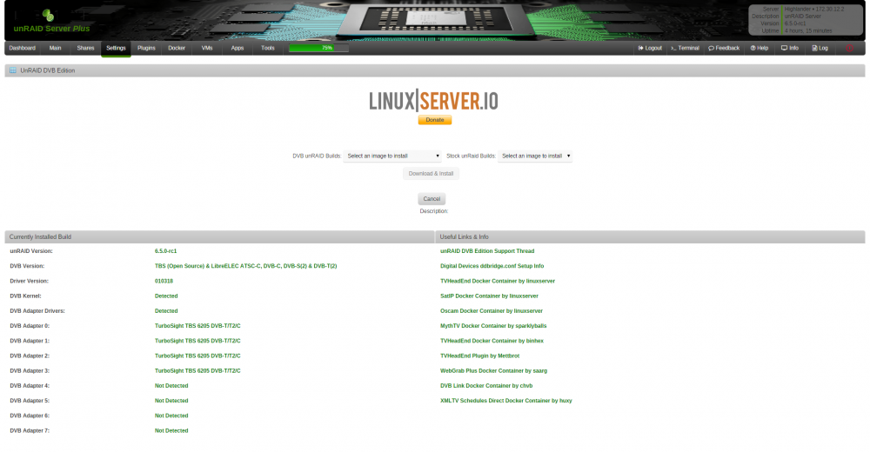870x452 pixels.
Task: Click driver version value 010318
Action: pyautogui.click(x=164, y=281)
